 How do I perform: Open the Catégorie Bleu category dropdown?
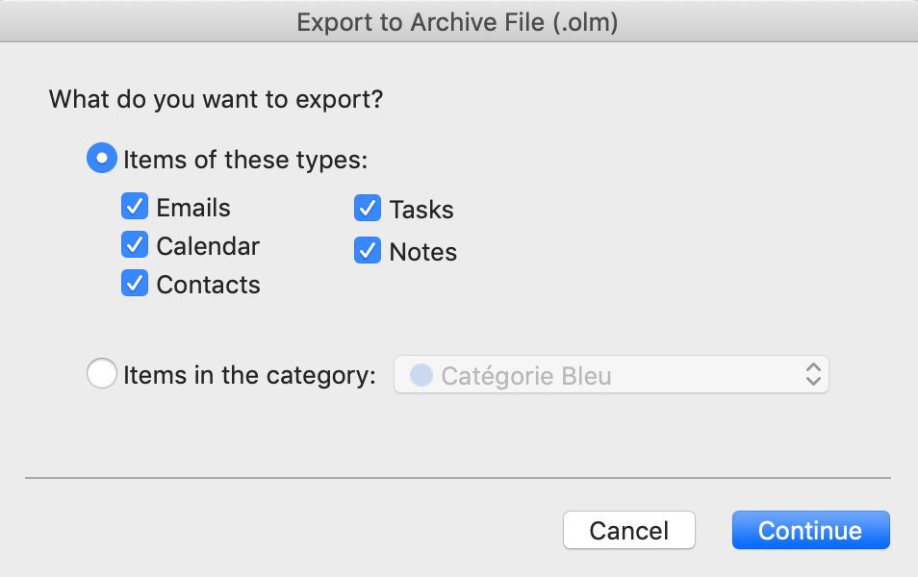[x=611, y=374]
